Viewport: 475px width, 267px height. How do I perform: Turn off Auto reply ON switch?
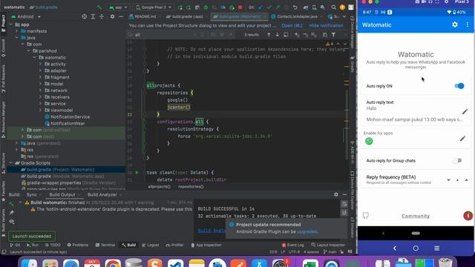pyautogui.click(x=459, y=86)
